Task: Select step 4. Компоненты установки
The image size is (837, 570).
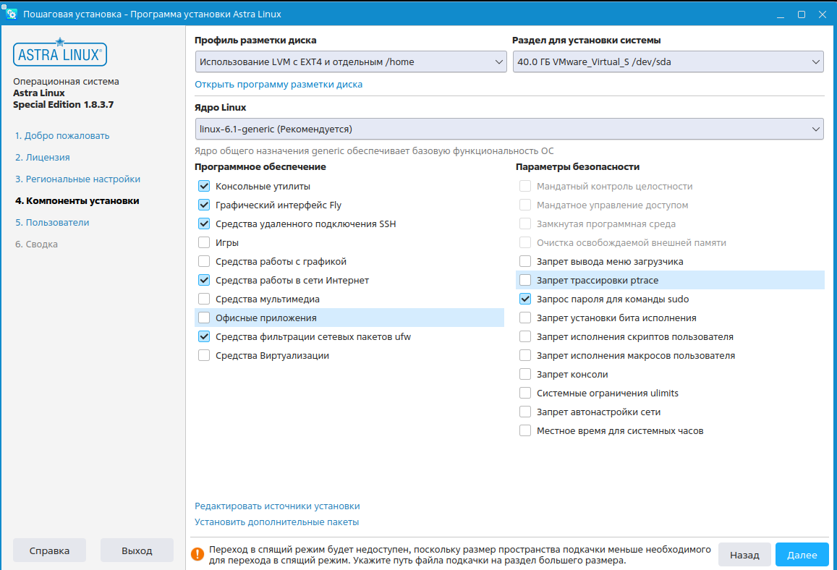Action: point(77,200)
